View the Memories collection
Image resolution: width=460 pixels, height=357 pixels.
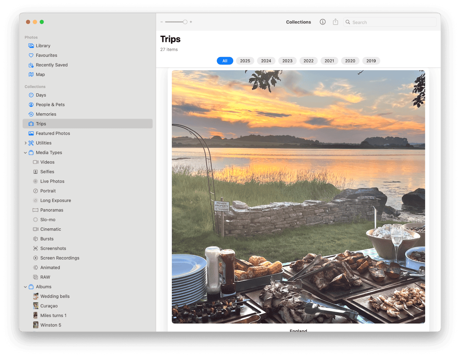pos(46,114)
